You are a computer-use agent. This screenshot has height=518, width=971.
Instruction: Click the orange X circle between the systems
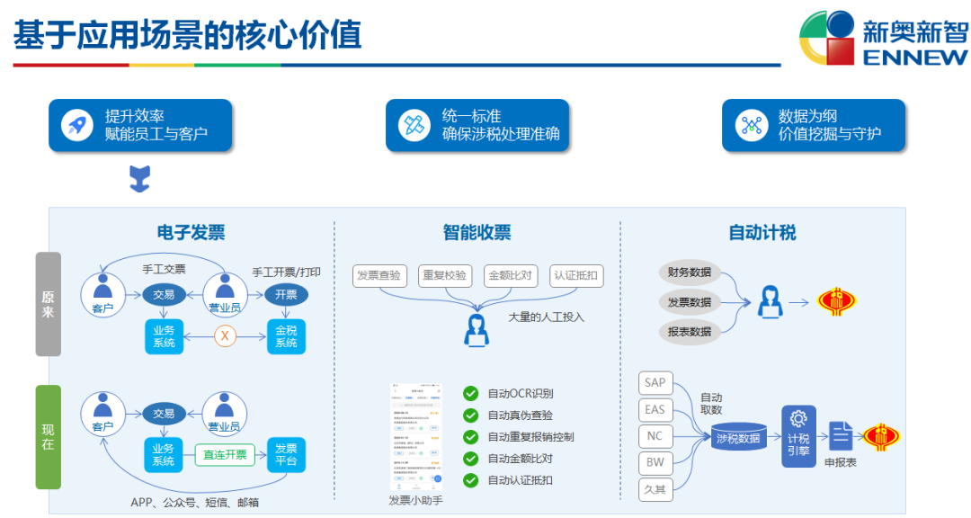coord(225,336)
